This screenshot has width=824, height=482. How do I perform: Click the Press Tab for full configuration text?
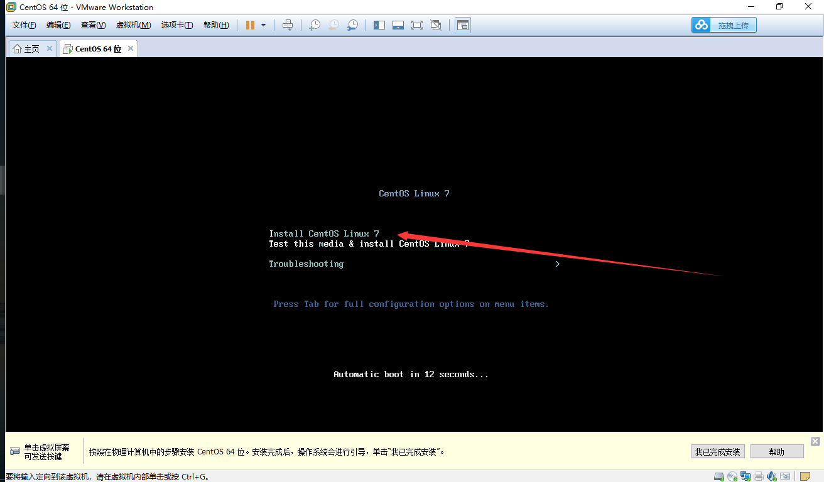[x=411, y=304]
